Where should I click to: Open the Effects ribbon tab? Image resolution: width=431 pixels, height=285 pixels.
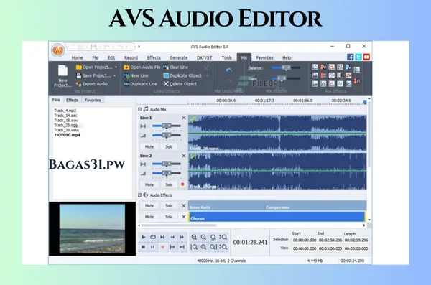(x=154, y=57)
